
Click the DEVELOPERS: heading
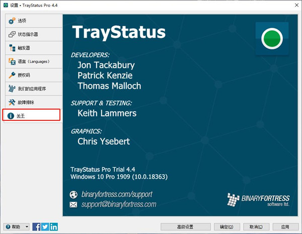pos(90,55)
